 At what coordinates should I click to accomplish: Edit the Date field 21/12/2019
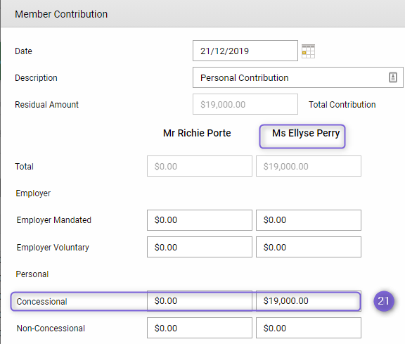245,51
